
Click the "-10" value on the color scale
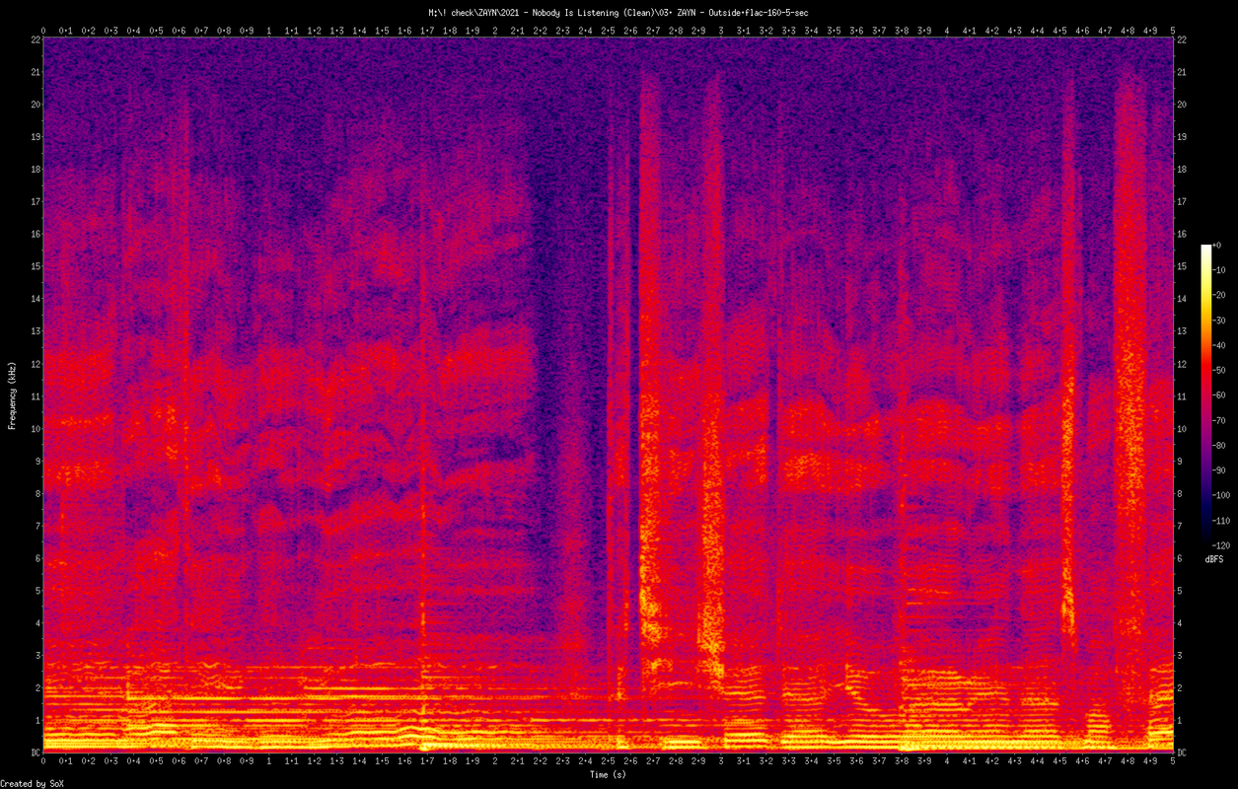click(1221, 270)
